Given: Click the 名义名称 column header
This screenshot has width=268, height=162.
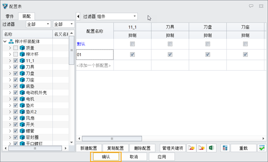Looking at the screenshot, I should click(61, 34).
